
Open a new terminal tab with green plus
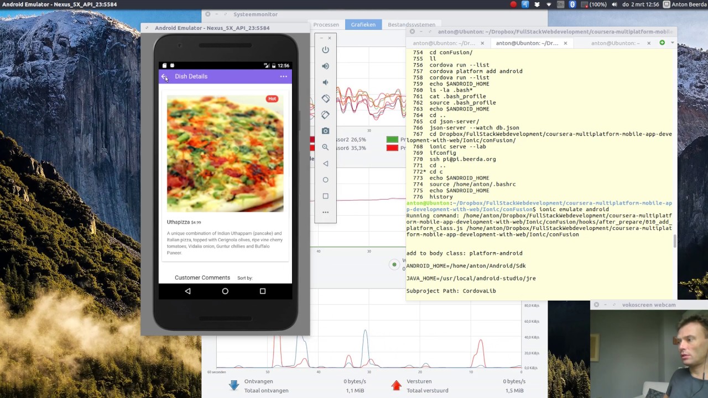pyautogui.click(x=662, y=43)
